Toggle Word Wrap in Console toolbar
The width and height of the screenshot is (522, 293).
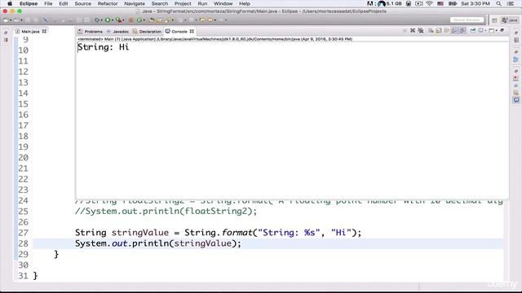[x=447, y=31]
